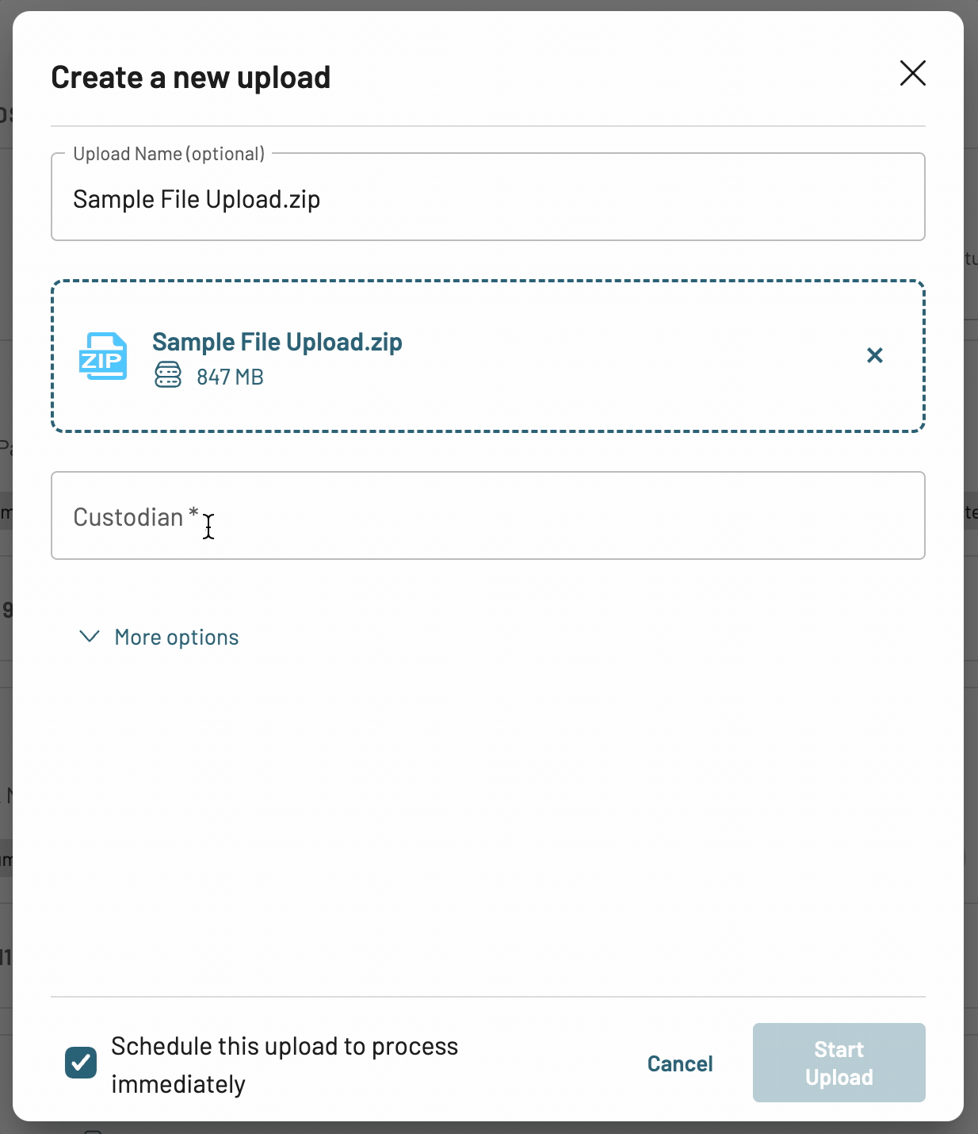The image size is (978, 1134).
Task: Select the Sample File Upload.zip file name
Action: click(x=277, y=342)
